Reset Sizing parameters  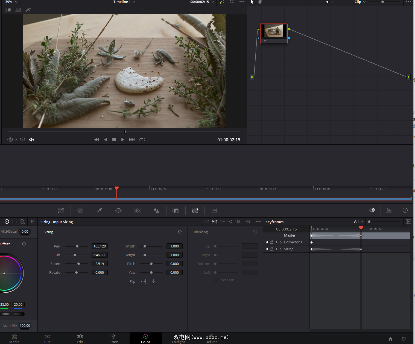180,232
